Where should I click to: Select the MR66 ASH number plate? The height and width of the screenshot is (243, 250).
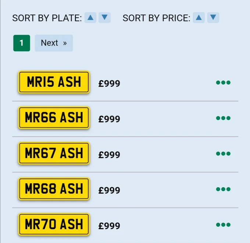click(54, 118)
